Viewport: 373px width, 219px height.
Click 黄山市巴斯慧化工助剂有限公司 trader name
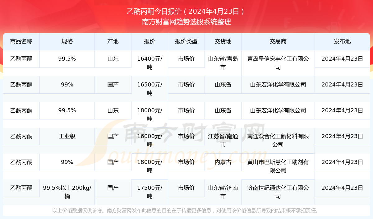[278, 166]
